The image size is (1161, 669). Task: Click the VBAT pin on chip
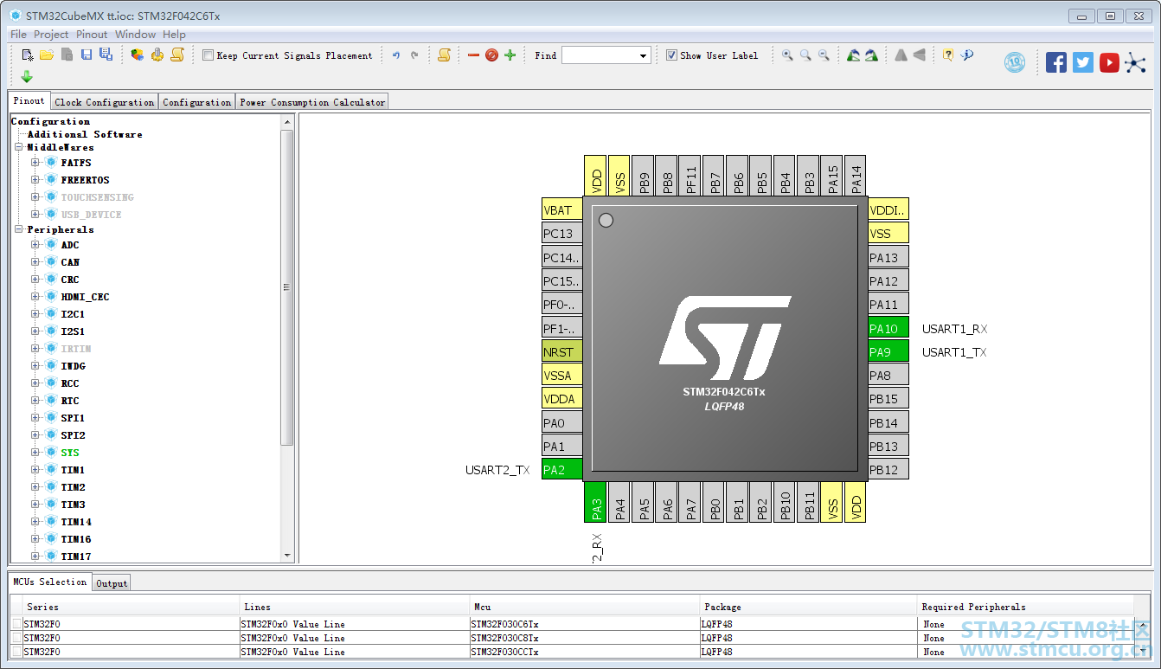[562, 210]
